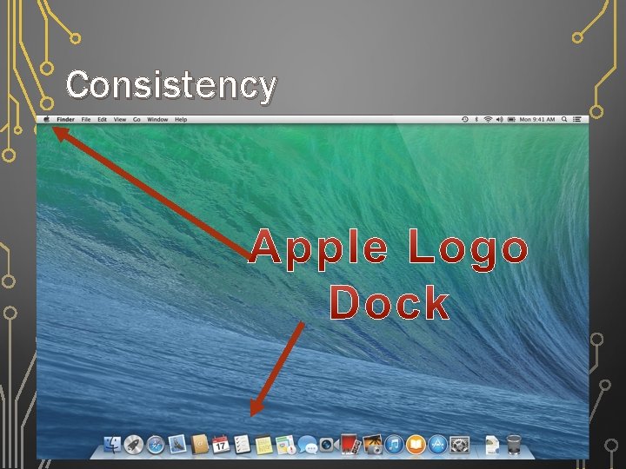Open the Finder menu in menu bar
626x469 pixels.
[65, 119]
